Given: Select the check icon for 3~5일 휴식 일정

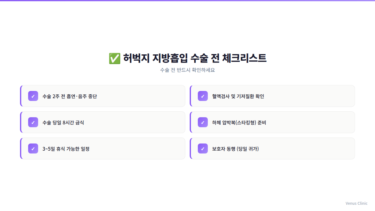Looking at the screenshot, I should 33,148.
